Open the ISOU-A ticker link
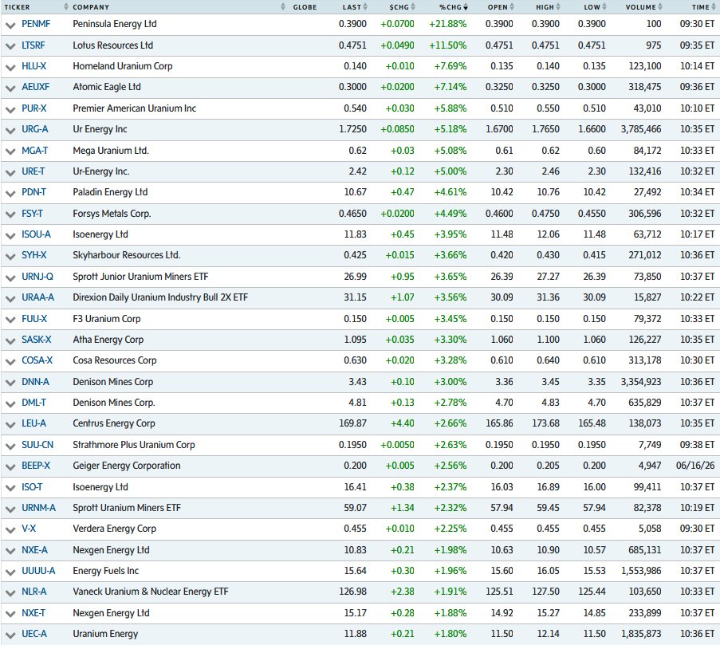 [36, 234]
